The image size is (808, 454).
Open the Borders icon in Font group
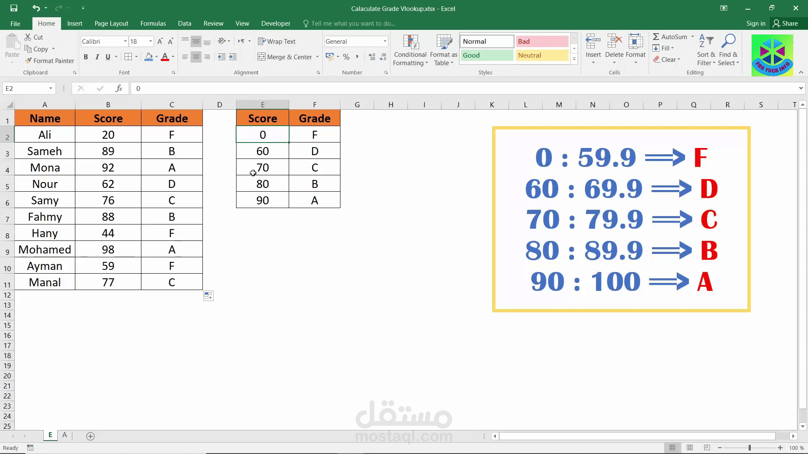128,57
